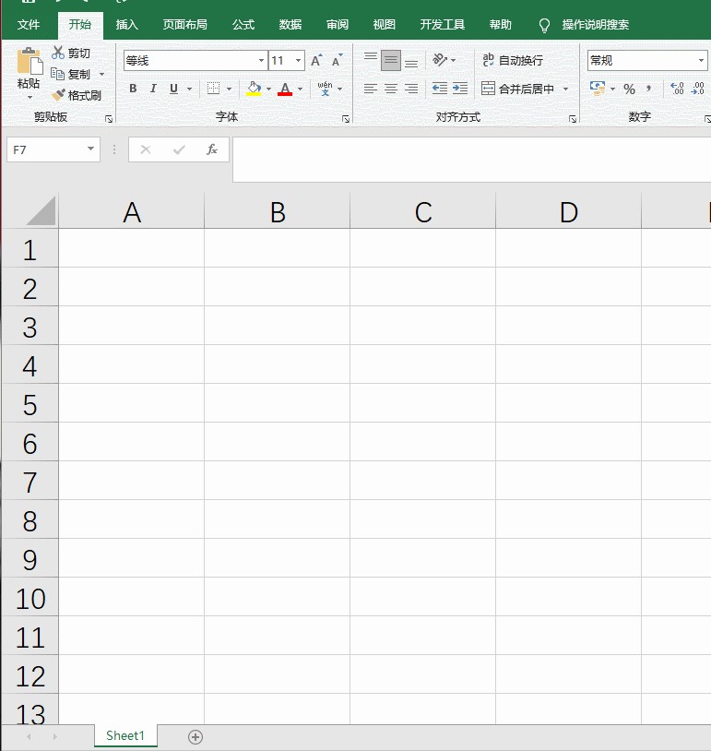Click the Format Painter brush icon
This screenshot has height=751, width=711.
click(x=58, y=95)
